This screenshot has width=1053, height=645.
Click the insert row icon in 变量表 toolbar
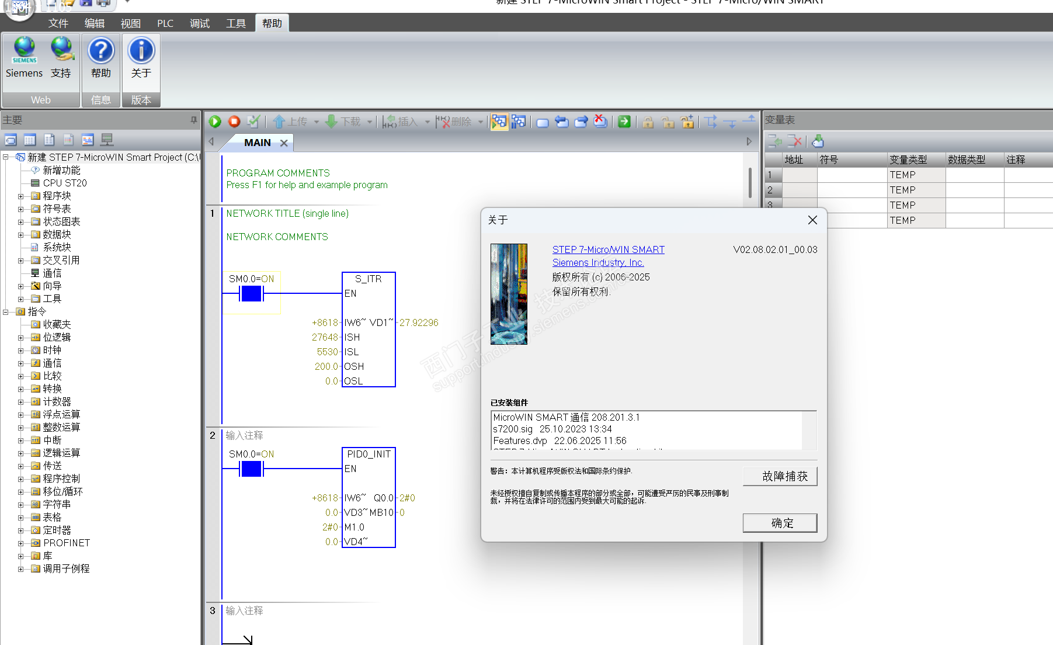tap(775, 141)
